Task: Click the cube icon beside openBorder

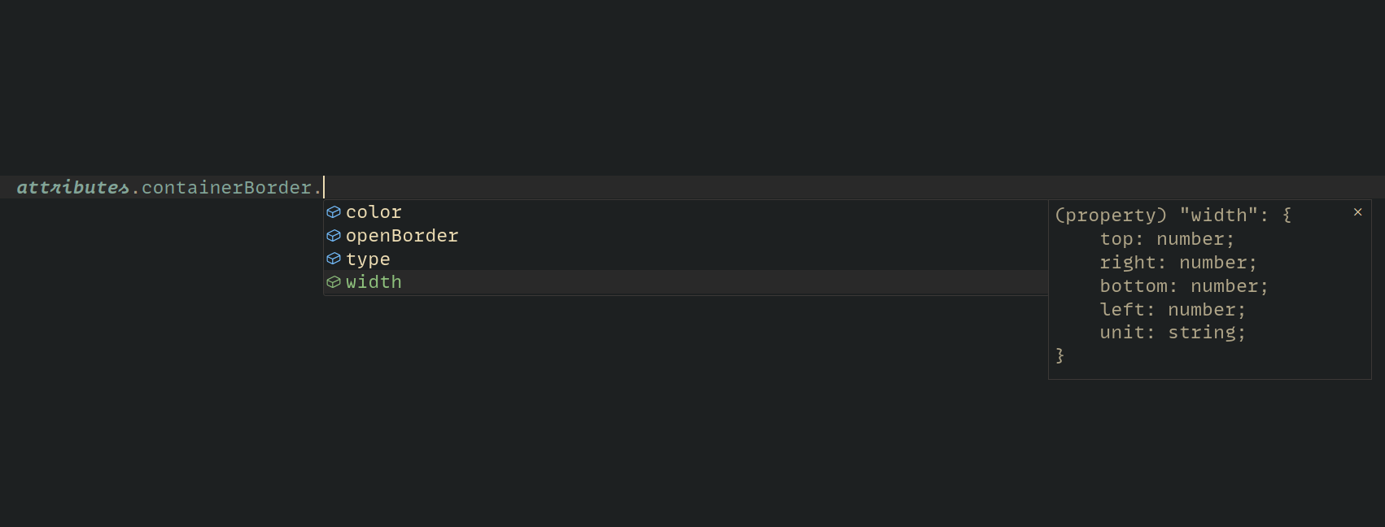Action: tap(334, 236)
